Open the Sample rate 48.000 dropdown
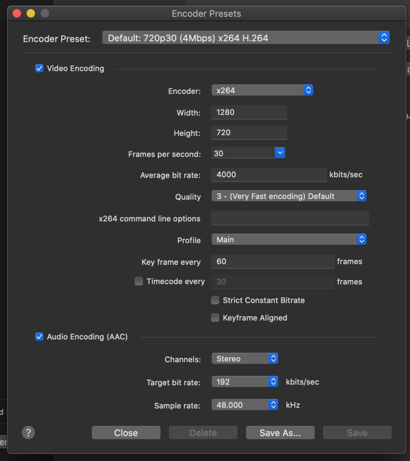The image size is (410, 461). tap(245, 405)
